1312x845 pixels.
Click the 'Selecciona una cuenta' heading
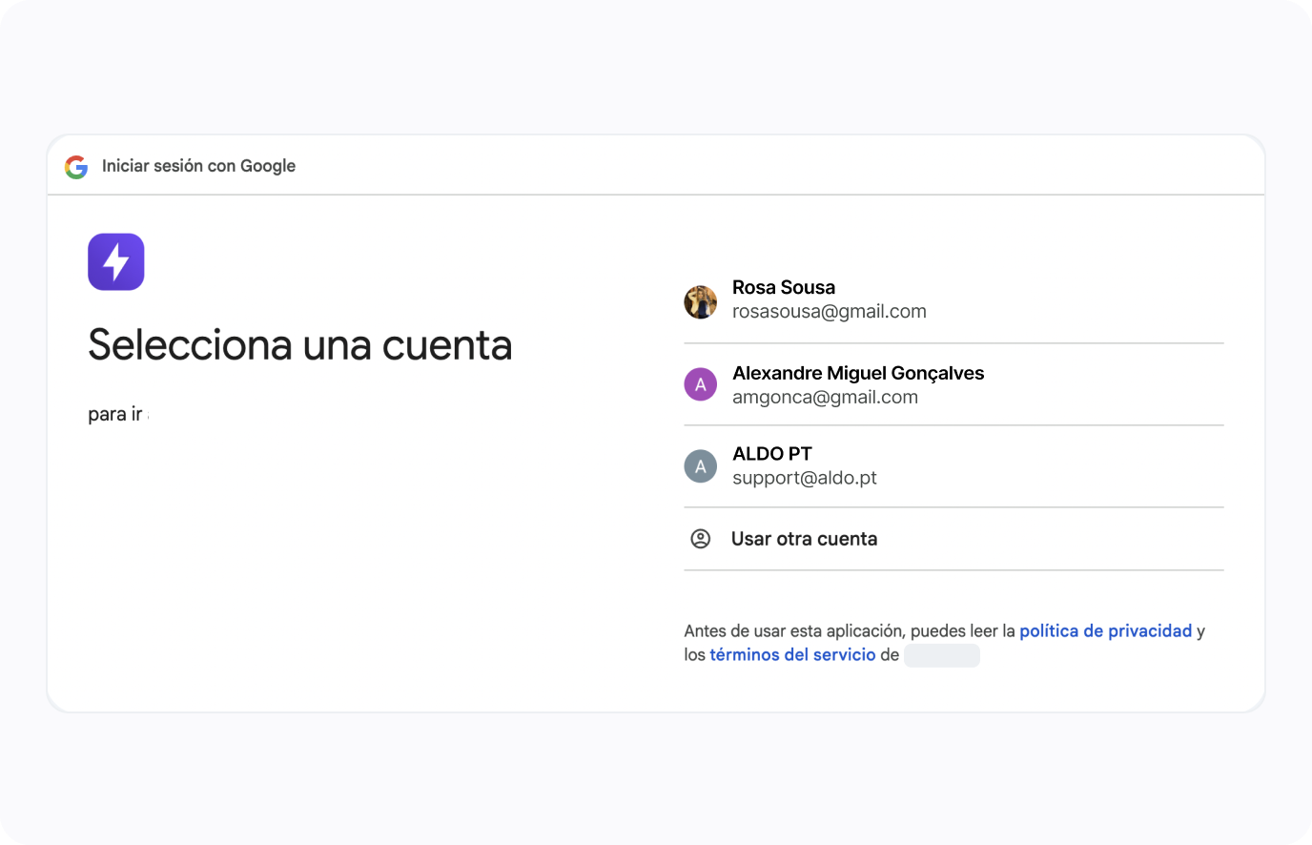pyautogui.click(x=299, y=345)
